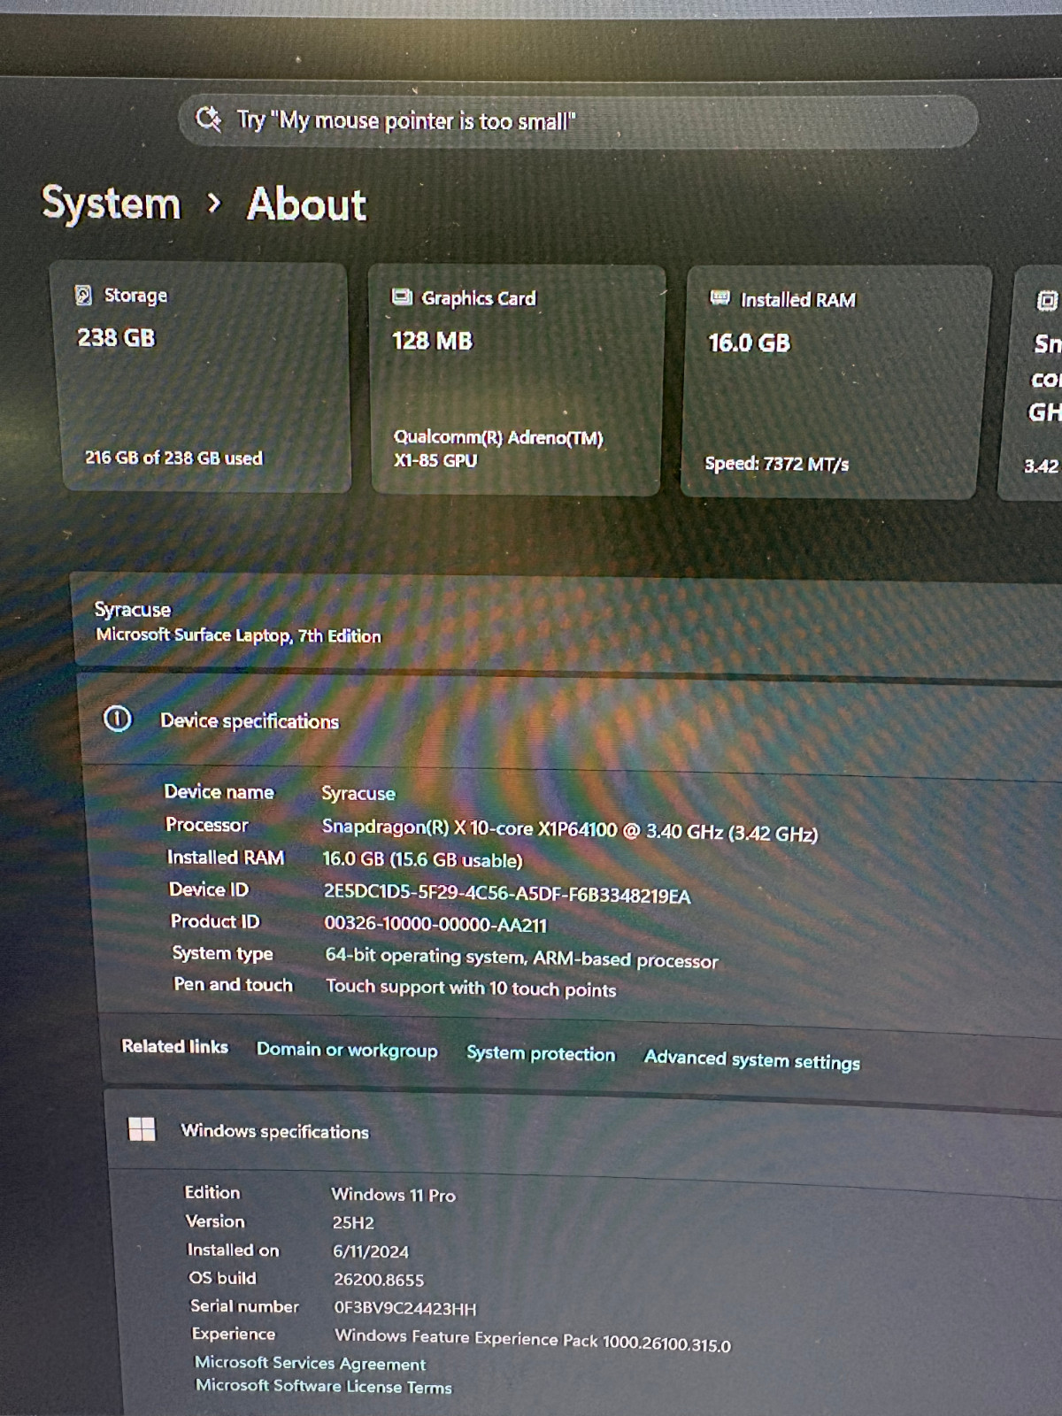Click the Edition value Windows 11 Pro

393,1195
